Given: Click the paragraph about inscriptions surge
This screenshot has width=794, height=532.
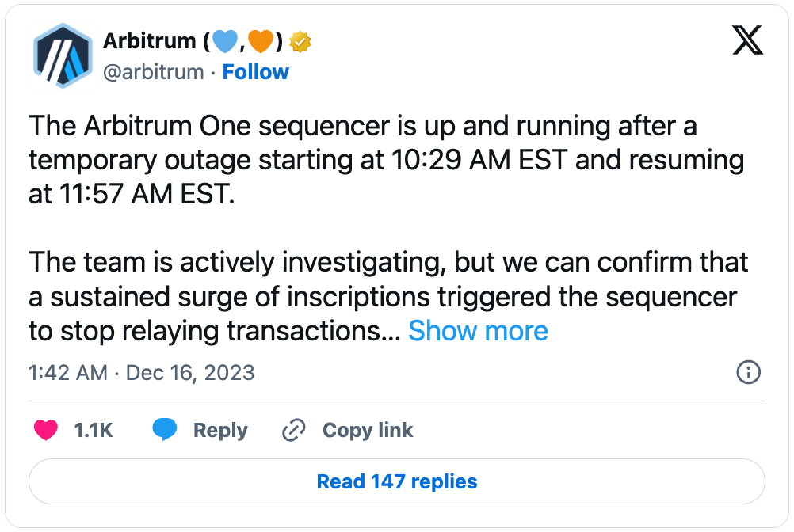Looking at the screenshot, I should pyautogui.click(x=380, y=295).
